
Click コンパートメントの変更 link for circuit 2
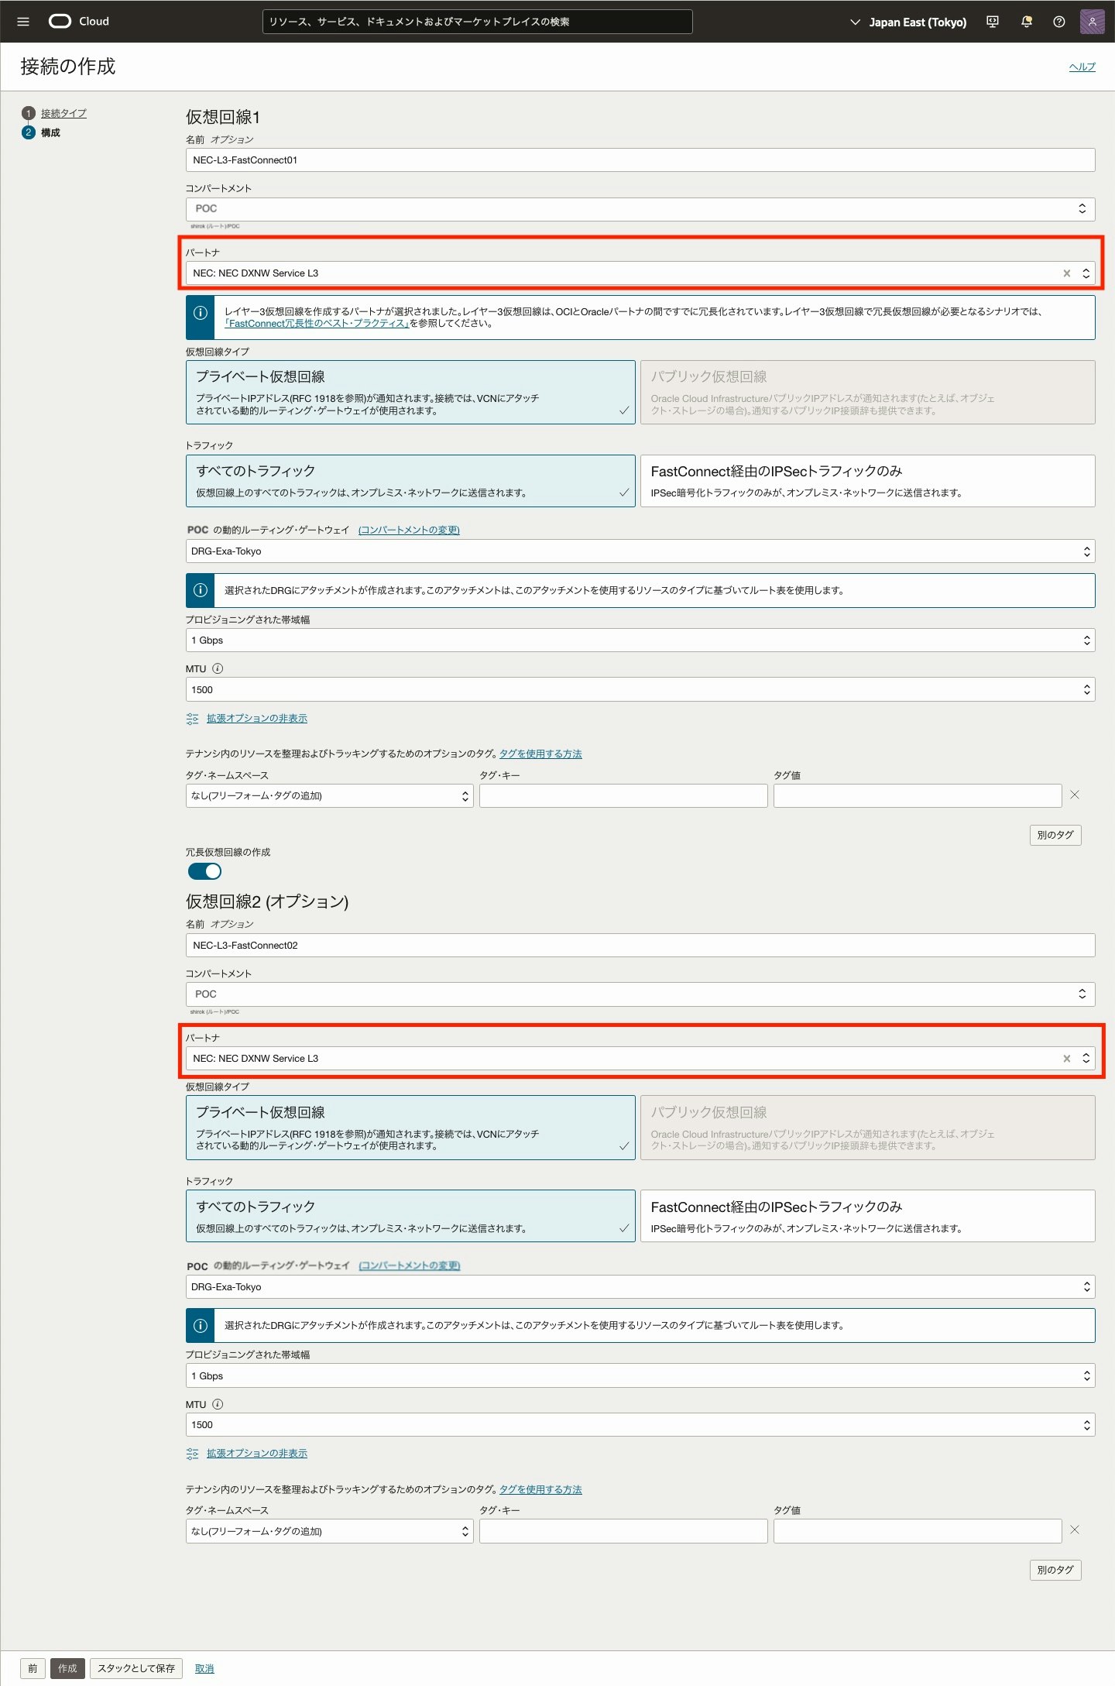click(x=409, y=1265)
